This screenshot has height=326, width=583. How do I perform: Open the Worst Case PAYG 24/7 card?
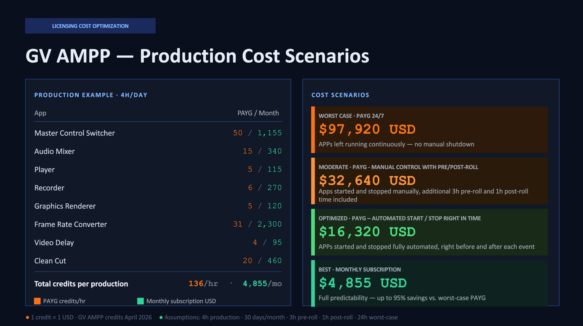click(x=429, y=130)
